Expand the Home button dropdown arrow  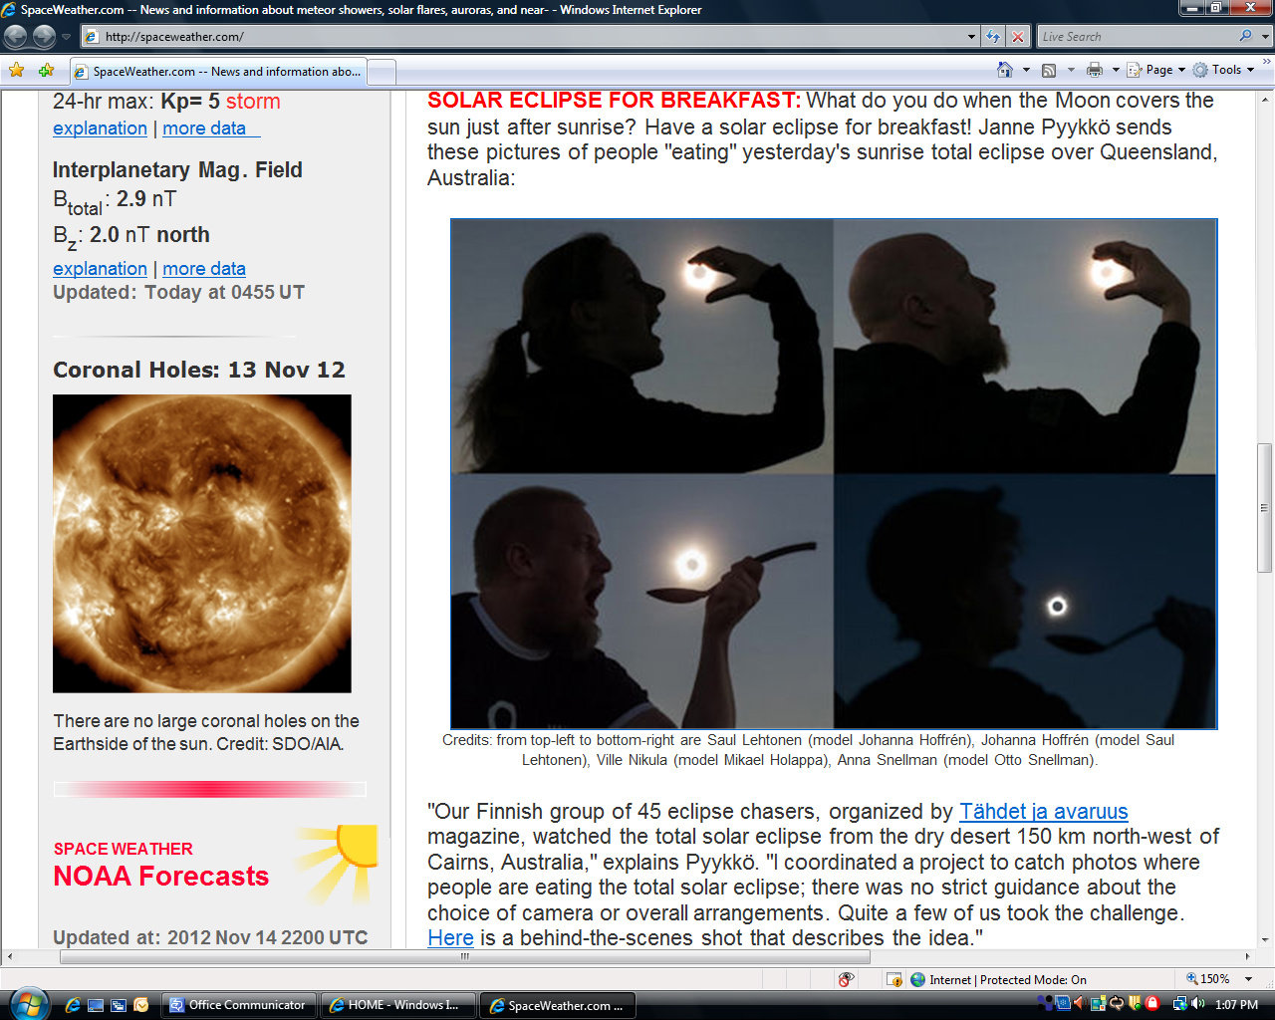coord(1026,70)
